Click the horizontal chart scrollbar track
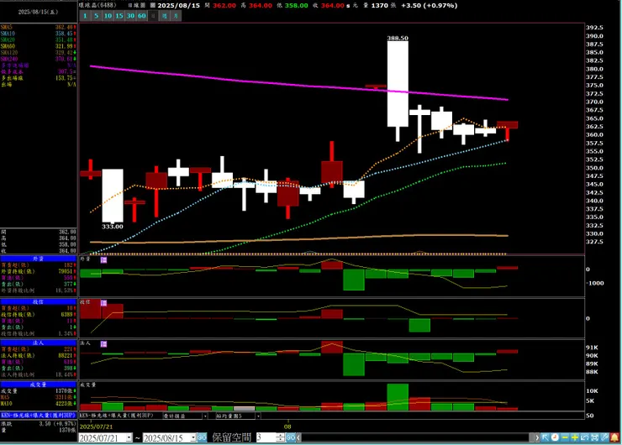This screenshot has width=622, height=445. pos(417,437)
